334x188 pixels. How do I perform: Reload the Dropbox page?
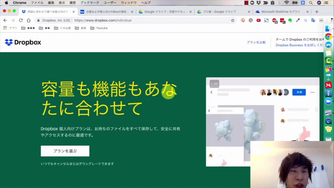pyautogui.click(x=21, y=20)
